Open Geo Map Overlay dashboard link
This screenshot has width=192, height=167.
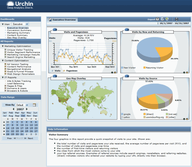coord(17,37)
